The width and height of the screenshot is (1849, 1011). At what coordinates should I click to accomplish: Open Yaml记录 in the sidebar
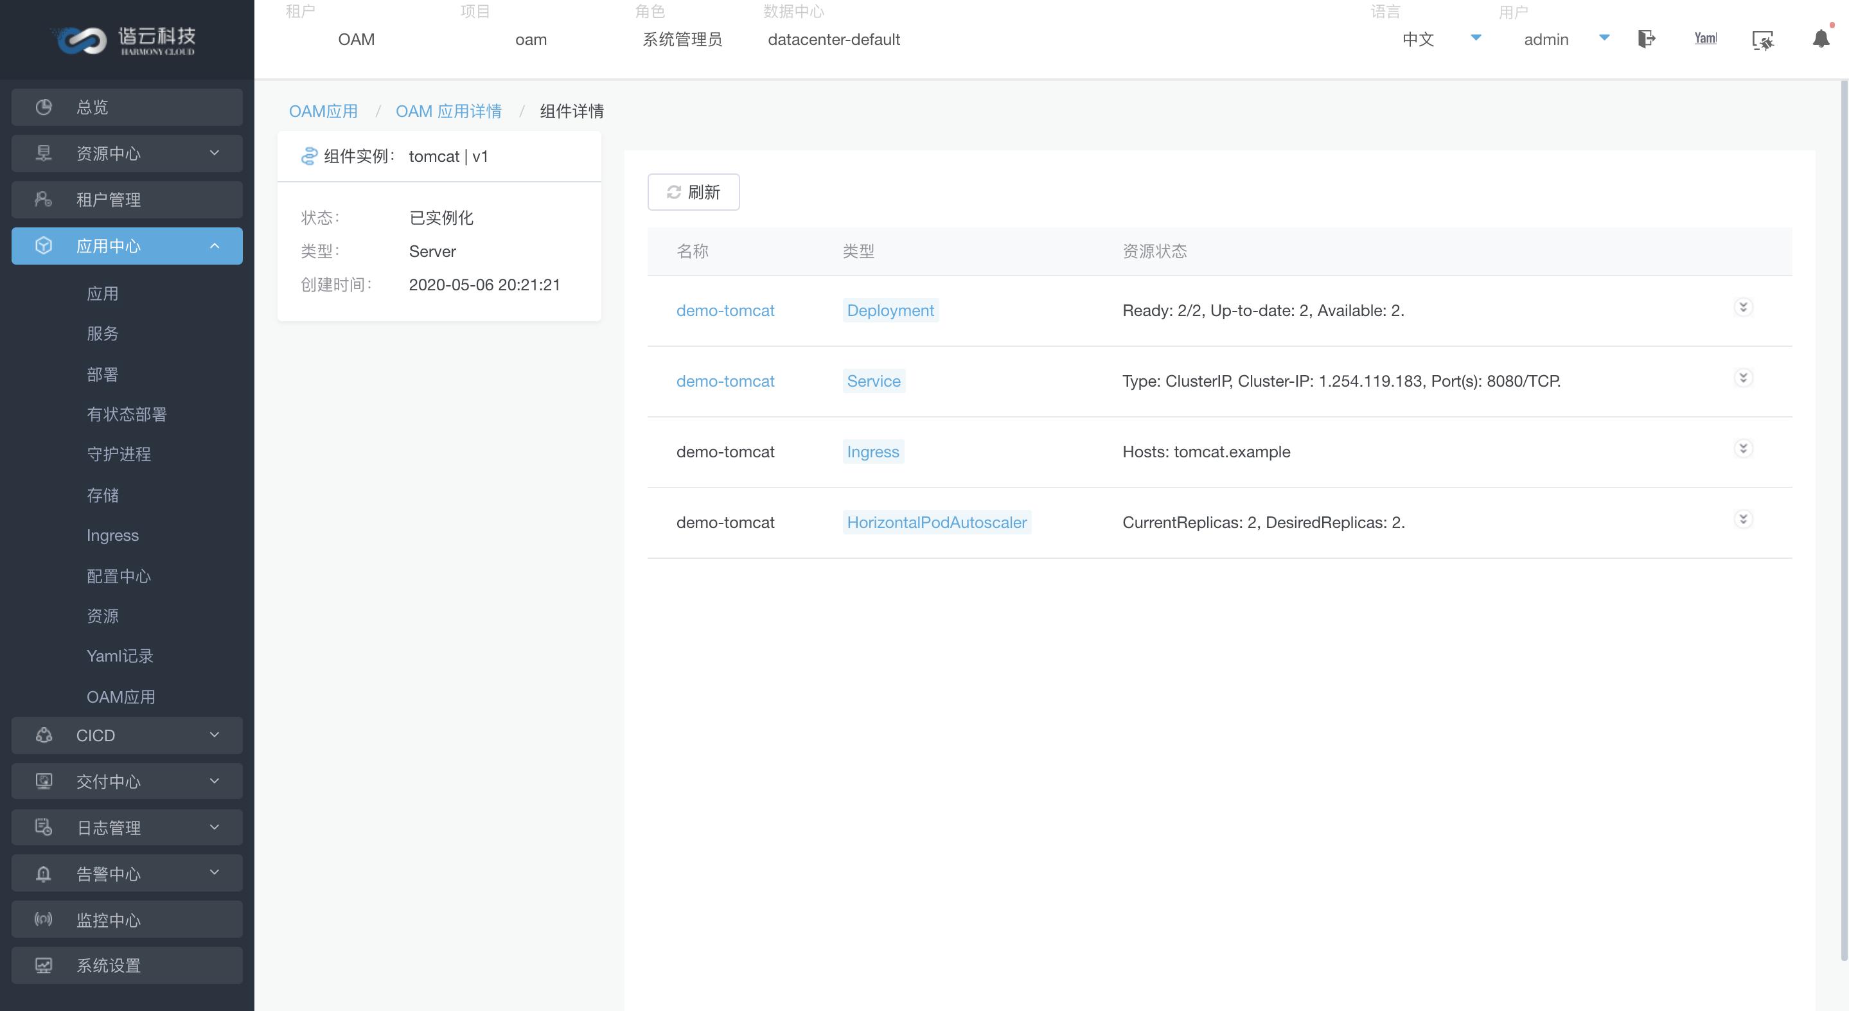[120, 656]
